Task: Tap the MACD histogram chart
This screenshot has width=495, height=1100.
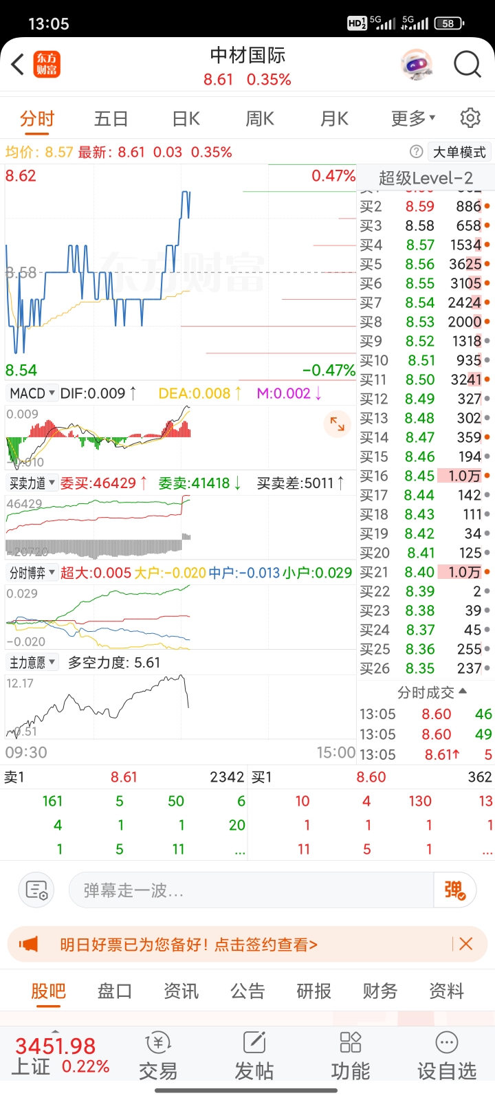Action: (x=180, y=438)
